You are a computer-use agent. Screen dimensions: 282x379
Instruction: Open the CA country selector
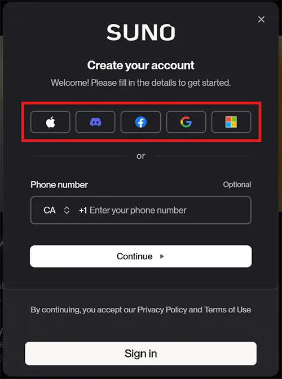pos(56,210)
